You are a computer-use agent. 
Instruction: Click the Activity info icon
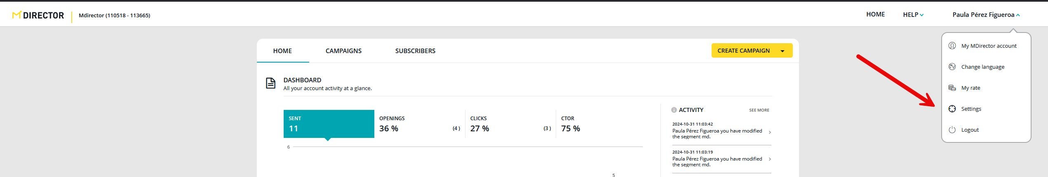(674, 110)
